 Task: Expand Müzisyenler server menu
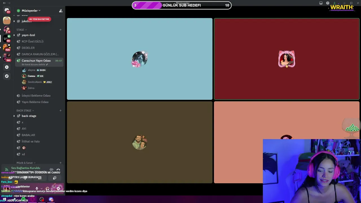pos(31,11)
